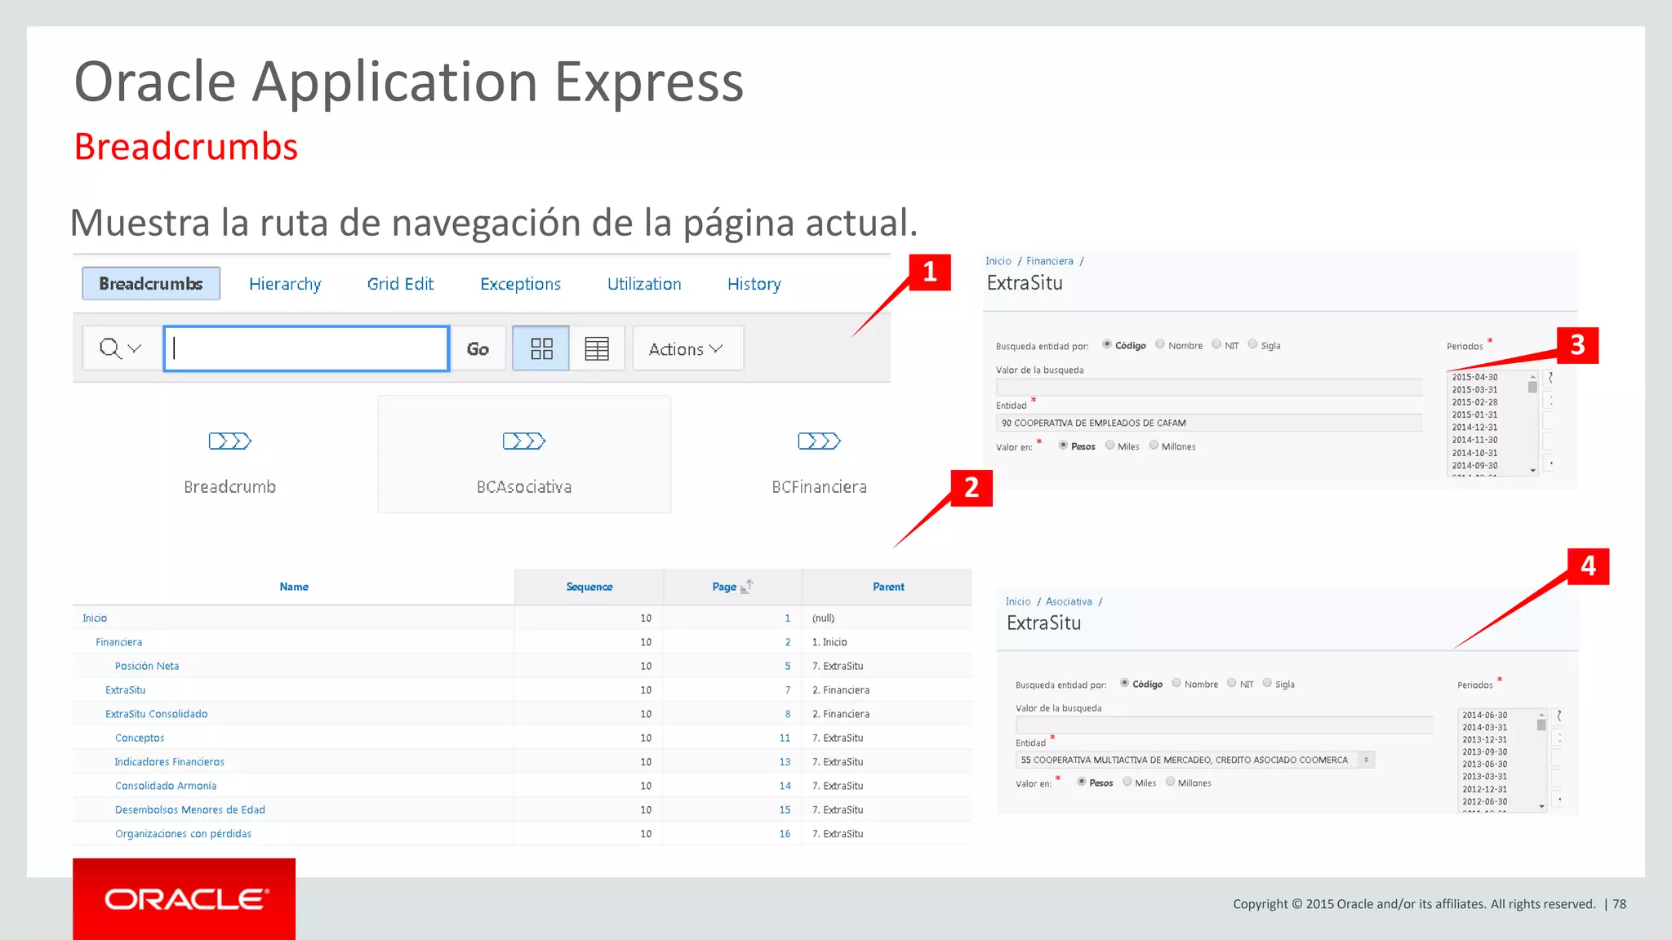The height and width of the screenshot is (940, 1672).
Task: Open the ExtraSitu entry in the table
Action: (x=125, y=689)
